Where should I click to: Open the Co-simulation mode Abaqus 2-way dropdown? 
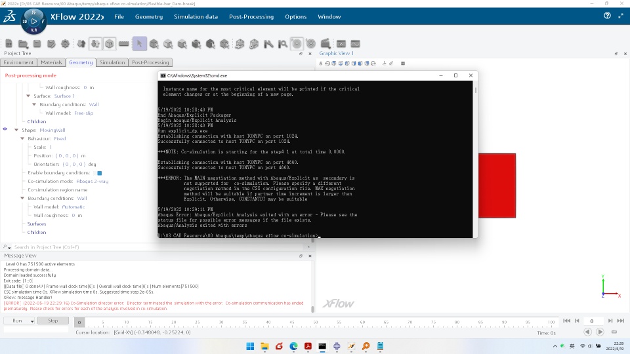[x=93, y=182]
